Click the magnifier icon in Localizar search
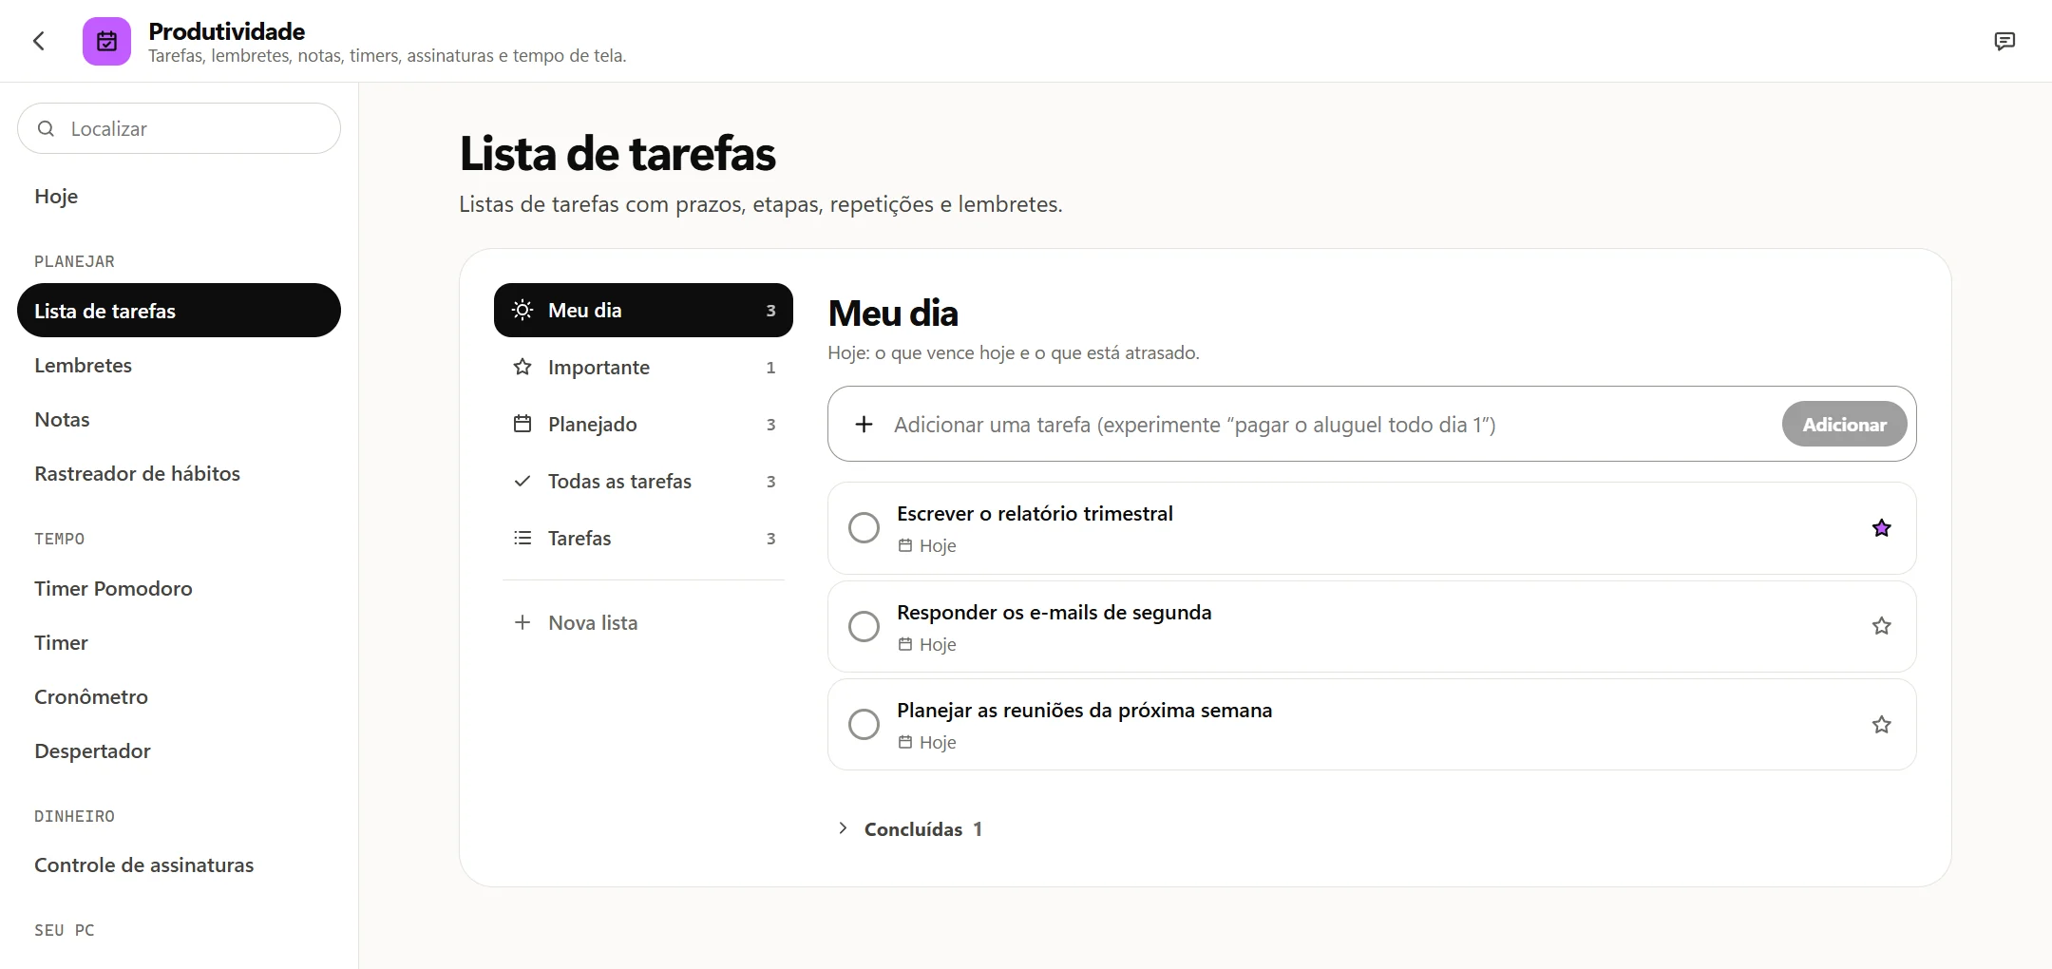This screenshot has width=2052, height=969. pyautogui.click(x=46, y=128)
